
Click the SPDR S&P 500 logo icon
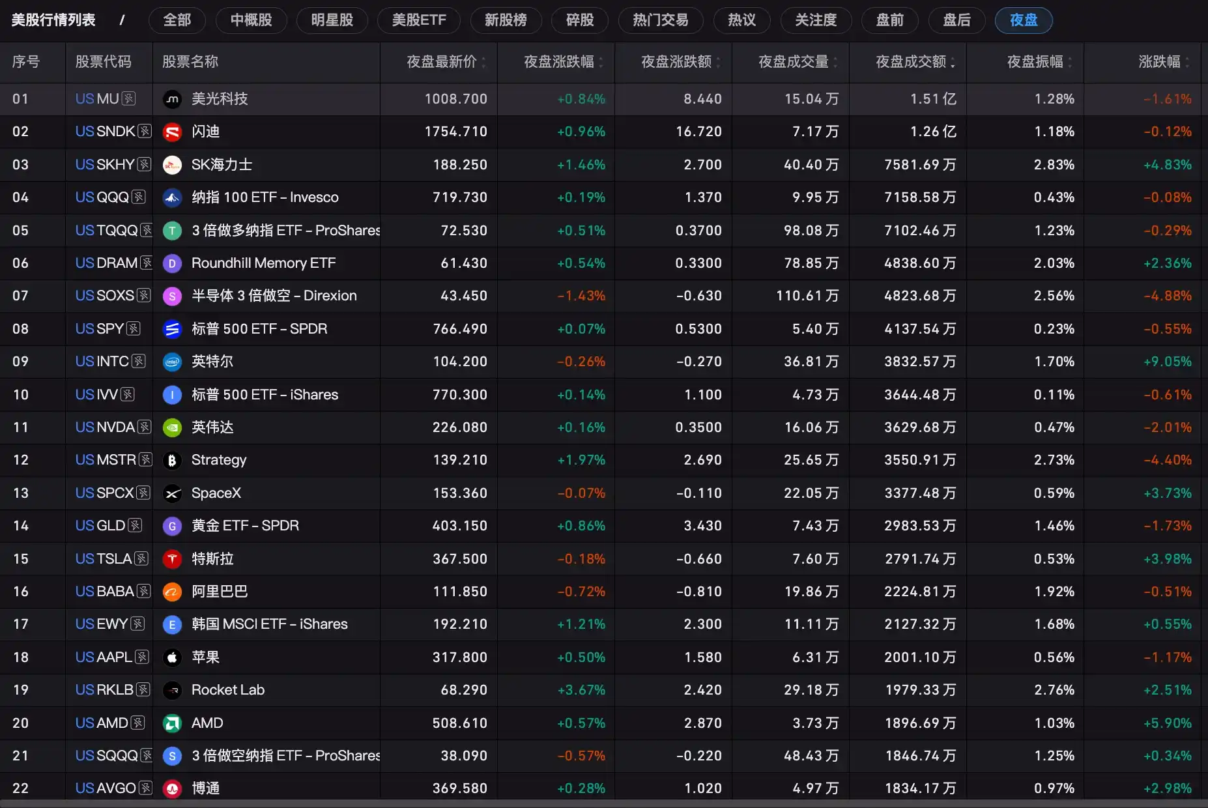(172, 329)
